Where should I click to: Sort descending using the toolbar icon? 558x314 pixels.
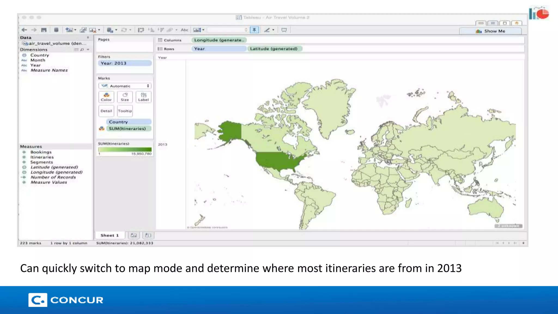(x=161, y=30)
